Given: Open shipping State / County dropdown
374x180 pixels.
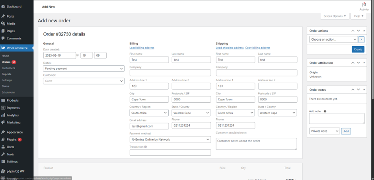Looking at the screenshot, I should (278, 113).
